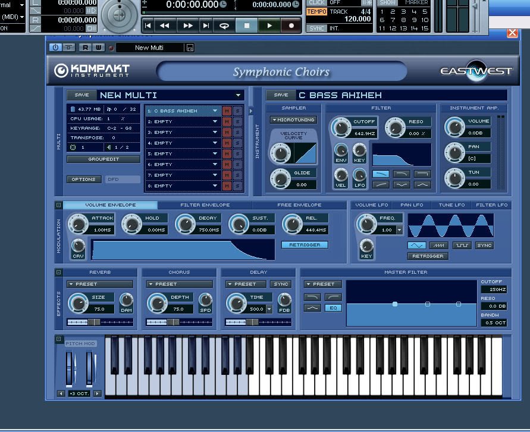Go to project start transport button

coord(148,26)
